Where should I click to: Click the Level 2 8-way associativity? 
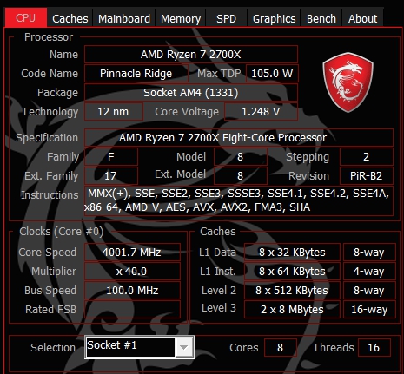click(369, 291)
